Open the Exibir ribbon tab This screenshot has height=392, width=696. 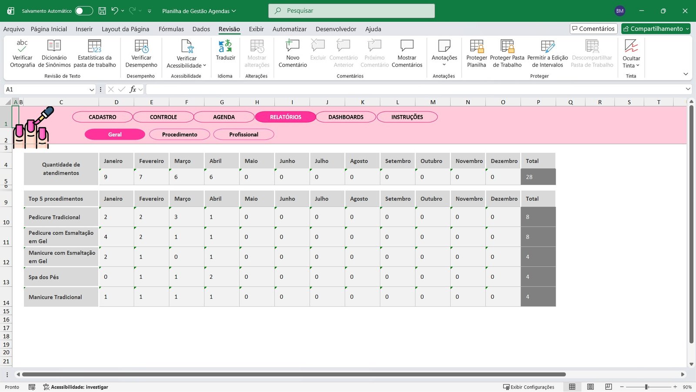[x=256, y=29]
